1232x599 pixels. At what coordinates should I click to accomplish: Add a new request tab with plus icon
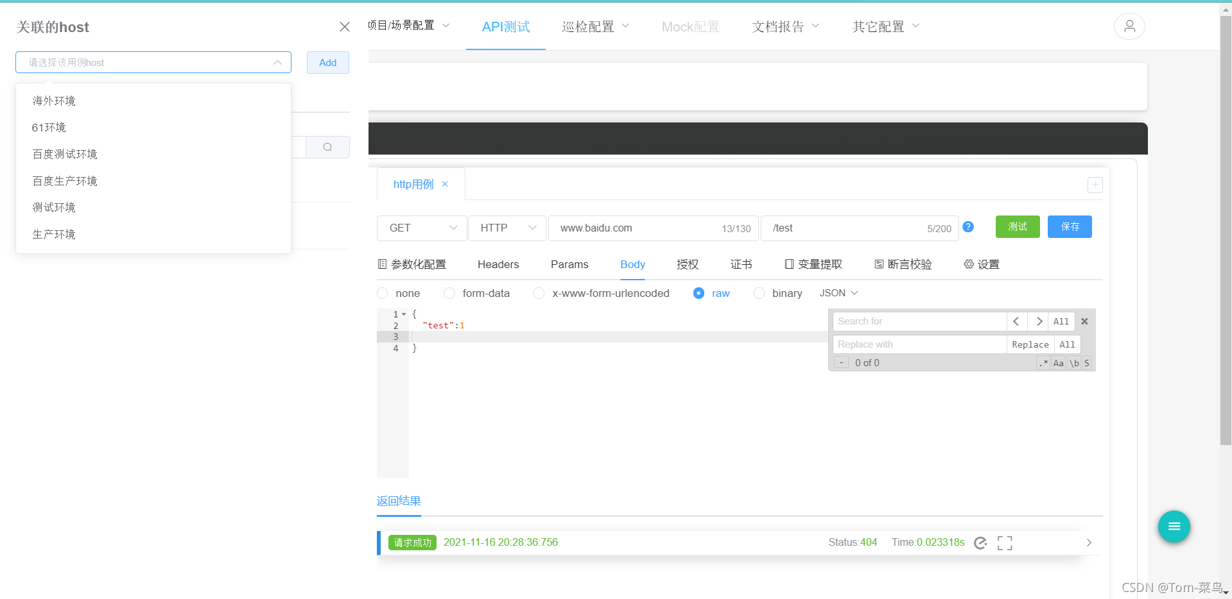point(1095,185)
